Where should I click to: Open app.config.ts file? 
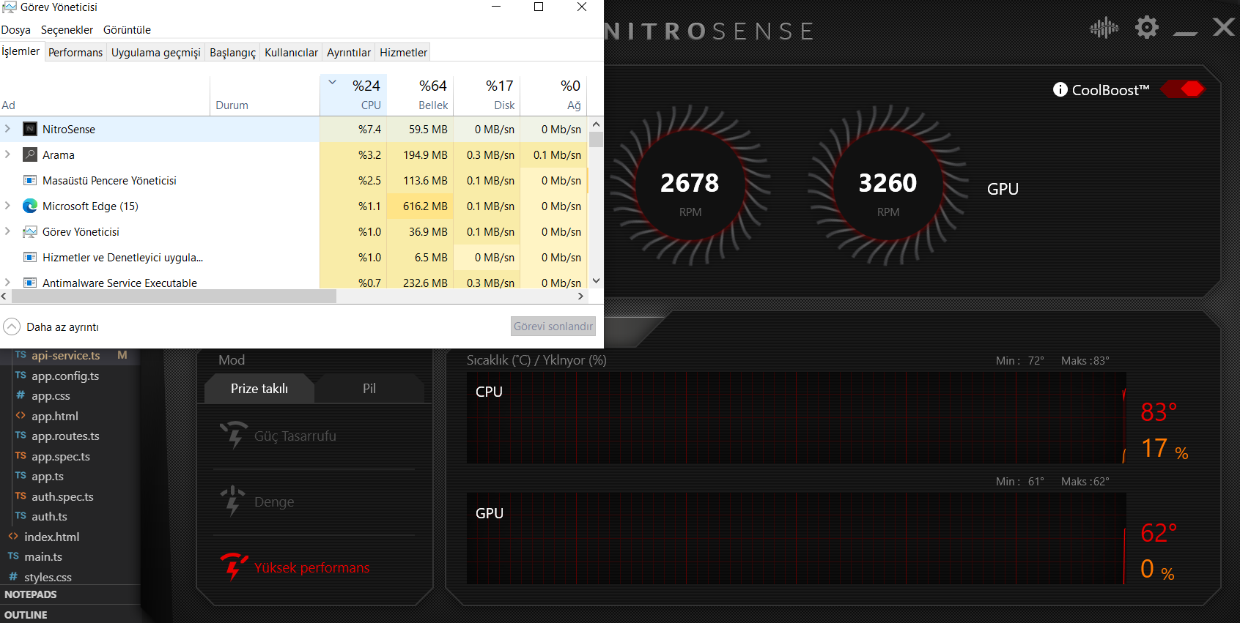click(65, 376)
